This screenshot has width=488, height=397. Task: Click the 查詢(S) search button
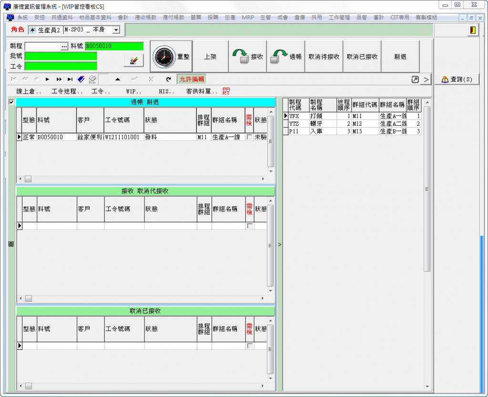(x=457, y=79)
